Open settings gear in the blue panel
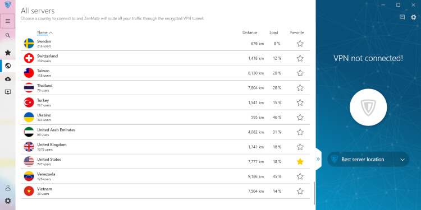This screenshot has height=210, width=421. (414, 17)
